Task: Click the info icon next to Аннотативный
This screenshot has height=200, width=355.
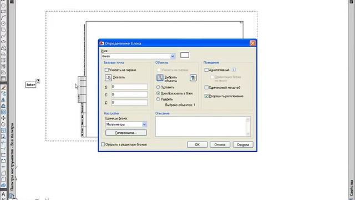Action: click(234, 70)
